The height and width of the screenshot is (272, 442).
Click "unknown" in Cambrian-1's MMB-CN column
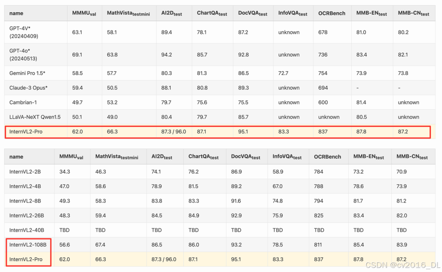[x=408, y=102]
